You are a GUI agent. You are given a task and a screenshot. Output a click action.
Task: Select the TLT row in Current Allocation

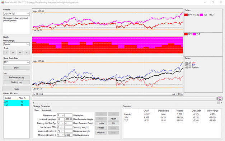(17, 105)
